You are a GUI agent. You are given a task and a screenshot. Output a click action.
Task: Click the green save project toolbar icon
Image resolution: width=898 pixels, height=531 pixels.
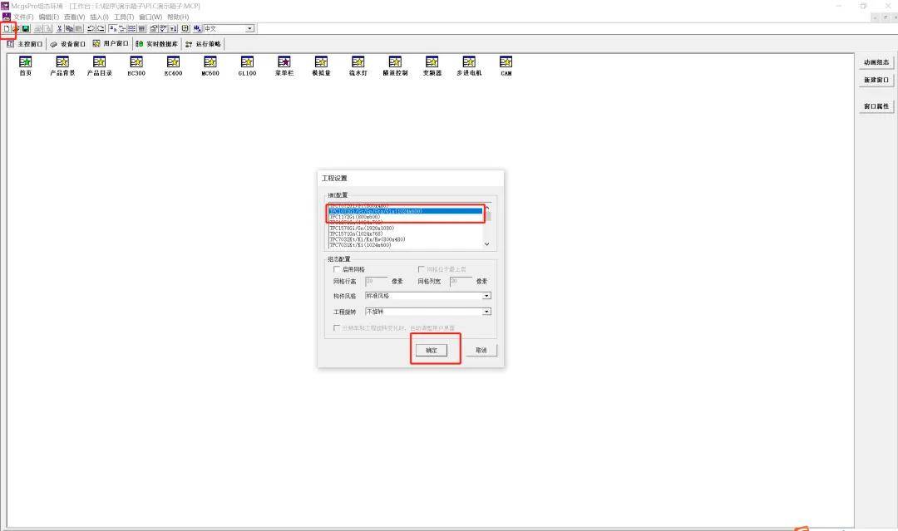[26, 28]
